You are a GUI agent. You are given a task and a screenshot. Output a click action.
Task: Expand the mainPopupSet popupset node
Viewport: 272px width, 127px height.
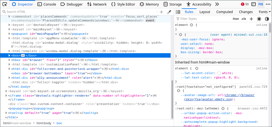pyautogui.click(x=9, y=34)
